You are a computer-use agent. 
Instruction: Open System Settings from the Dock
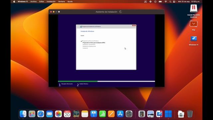click(129, 114)
